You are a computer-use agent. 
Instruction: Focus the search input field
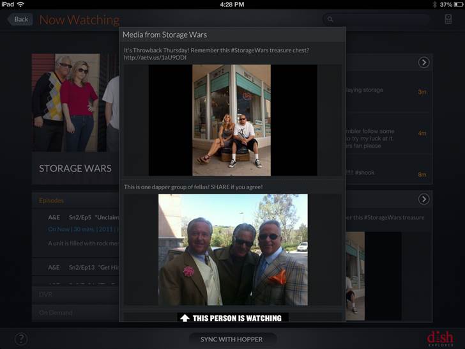pyautogui.click(x=383, y=19)
